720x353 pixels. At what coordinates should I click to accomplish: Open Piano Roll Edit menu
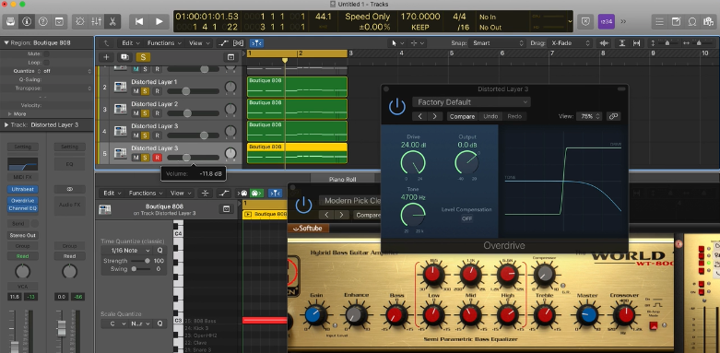pos(112,194)
